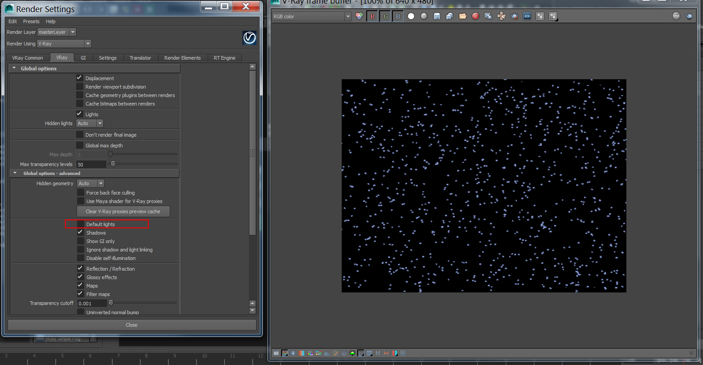The image size is (703, 365).
Task: Toggle the Shadows checkbox
Action: pyautogui.click(x=81, y=232)
